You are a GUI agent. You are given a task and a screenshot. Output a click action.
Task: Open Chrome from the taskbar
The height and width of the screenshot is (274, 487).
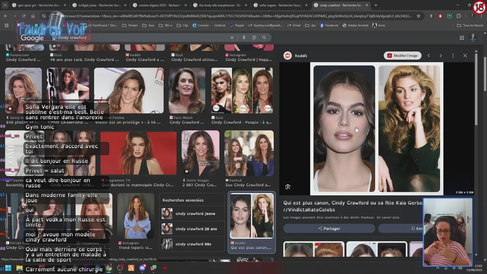click(x=109, y=268)
